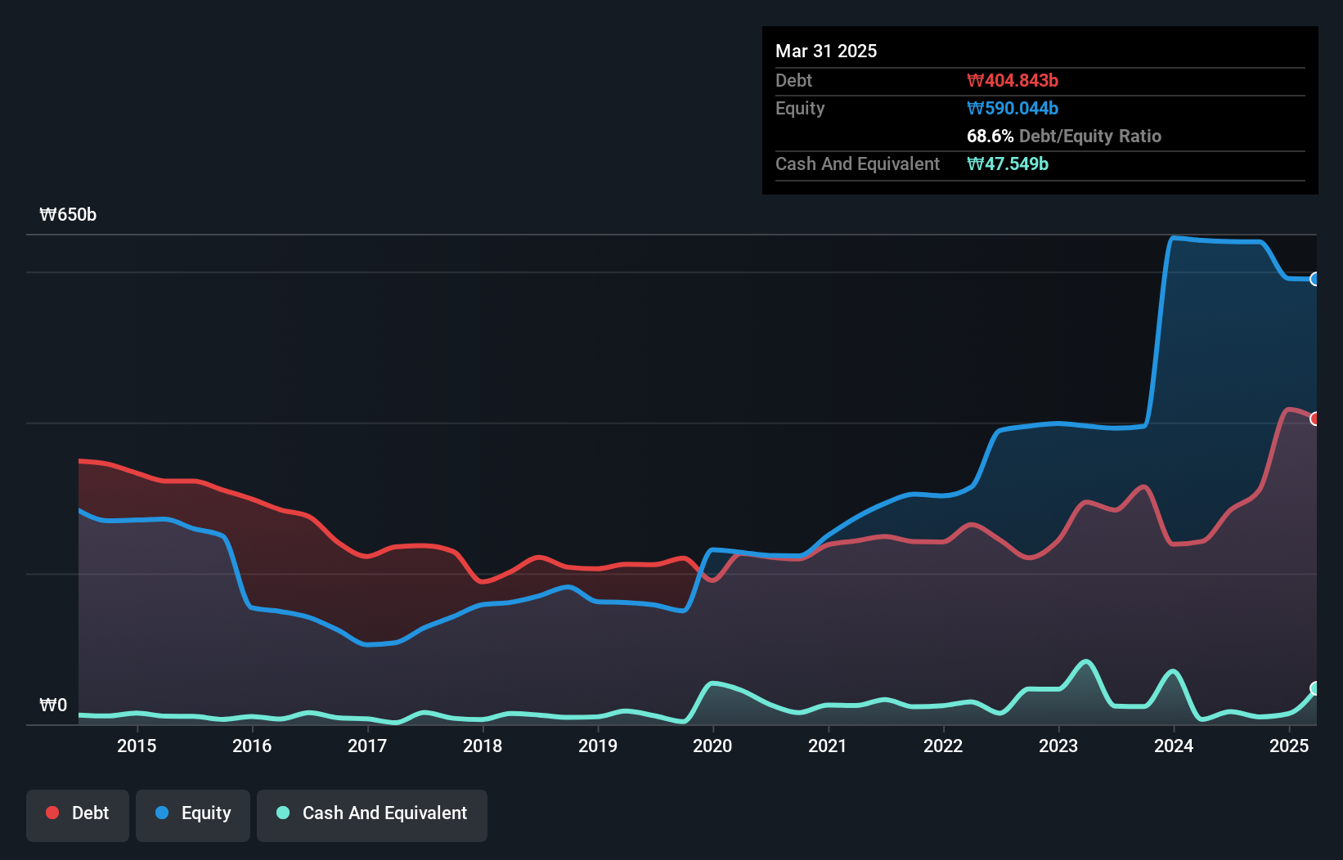Click the red Debt legend dot

pyautogui.click(x=51, y=813)
